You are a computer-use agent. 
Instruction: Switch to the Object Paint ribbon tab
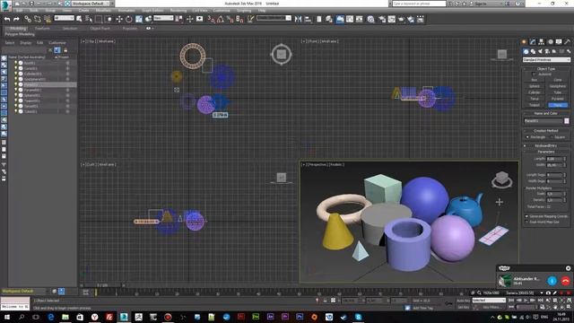tap(100, 28)
